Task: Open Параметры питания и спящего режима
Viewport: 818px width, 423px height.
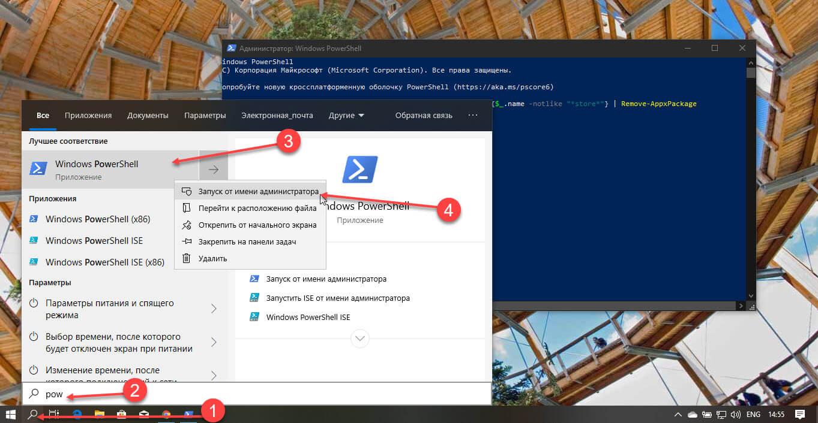Action: point(110,309)
